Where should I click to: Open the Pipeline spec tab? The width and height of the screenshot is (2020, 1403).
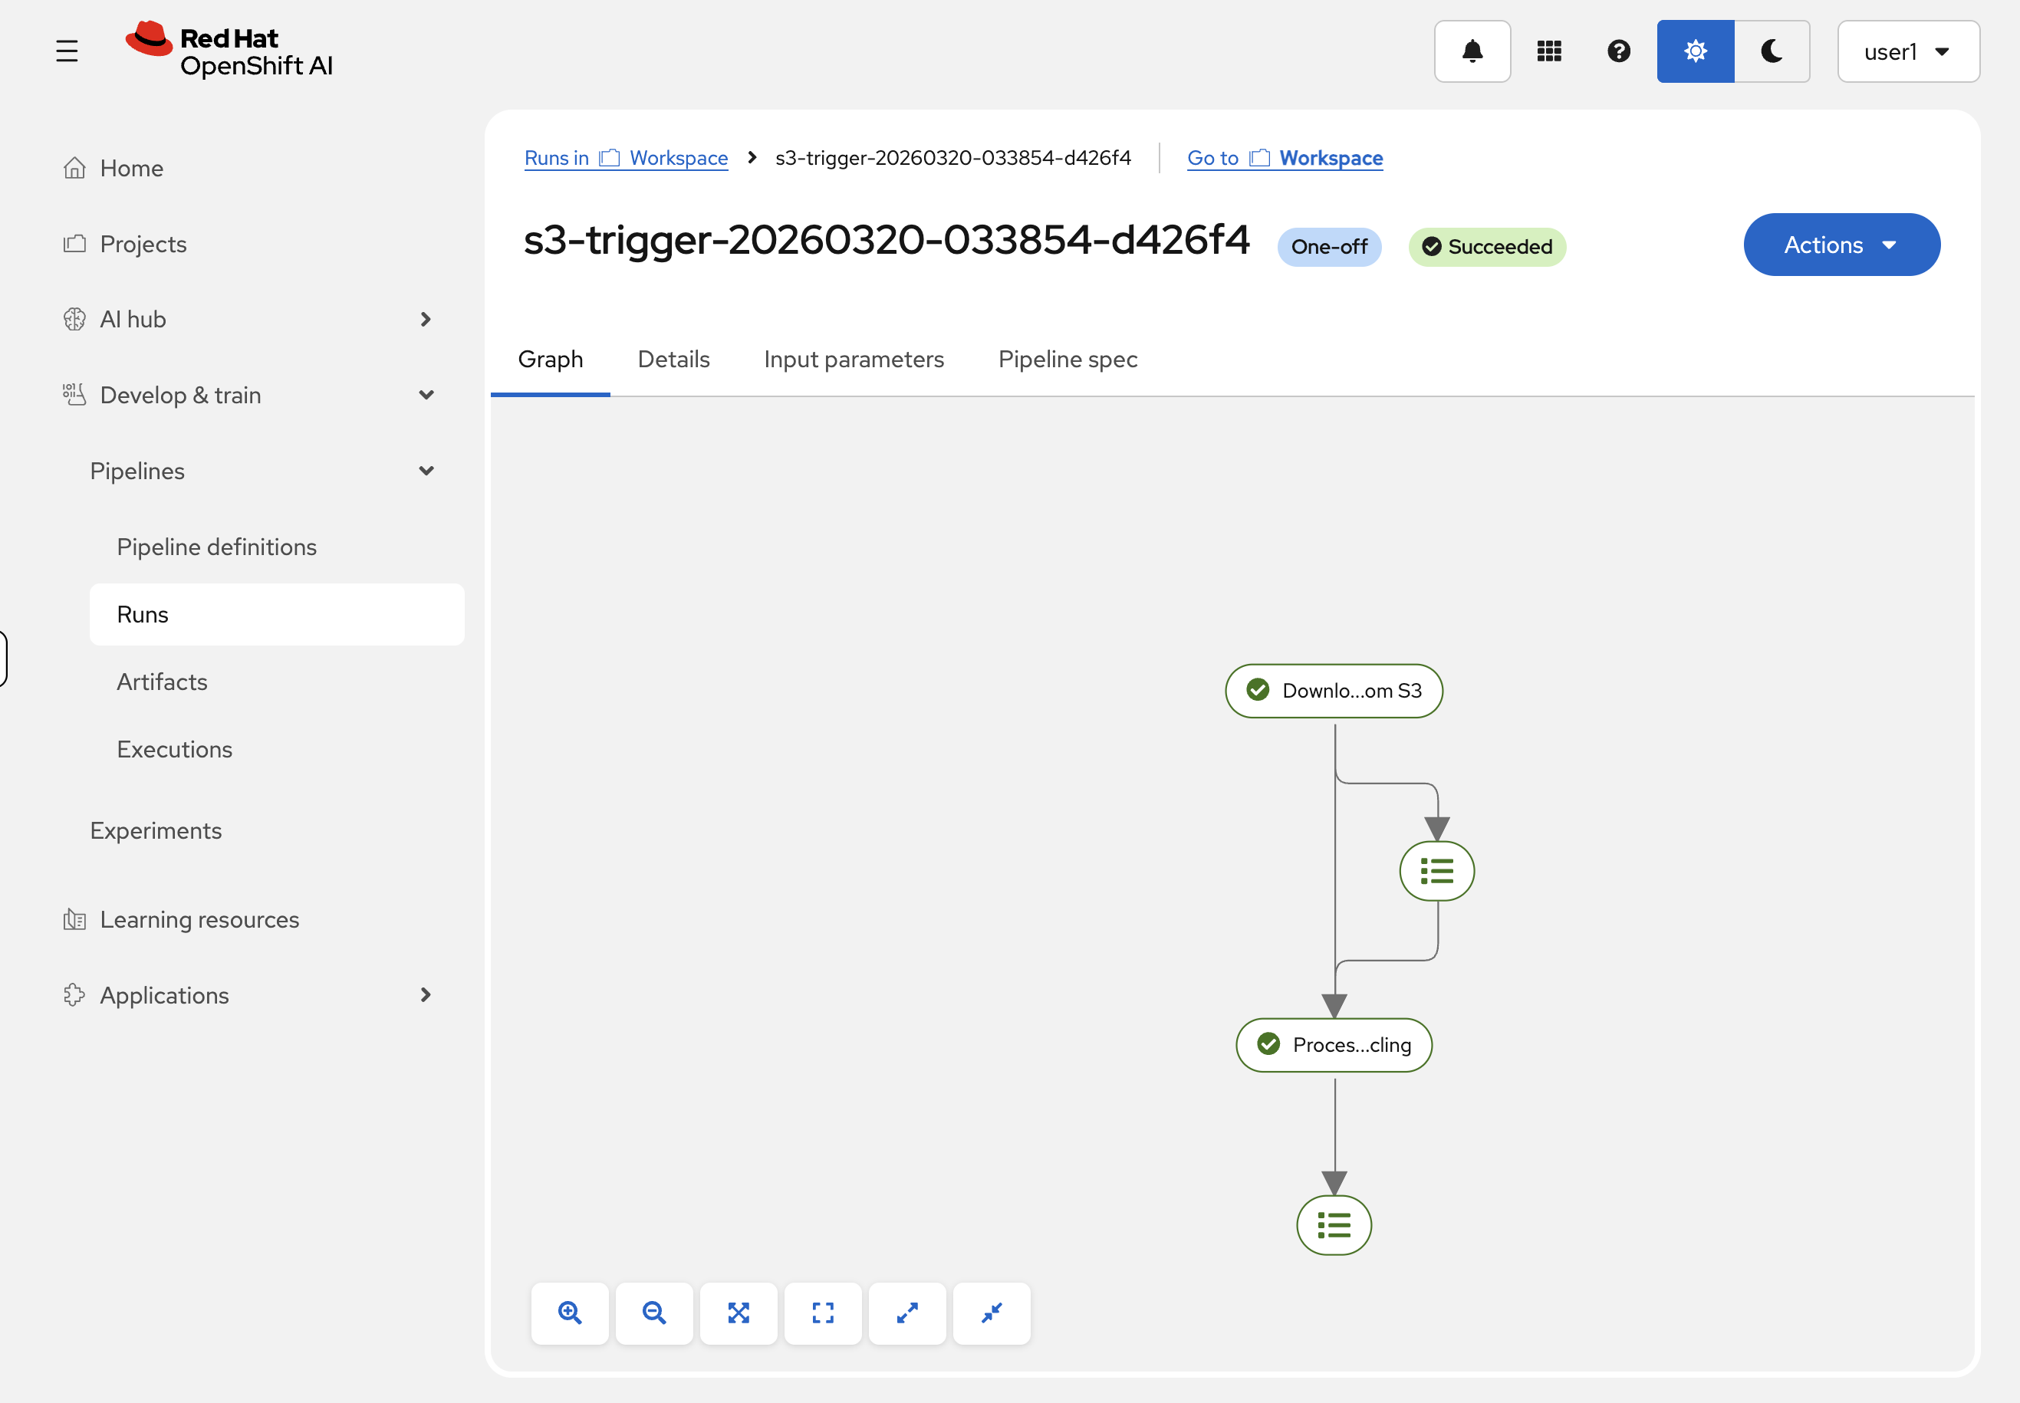(x=1067, y=359)
